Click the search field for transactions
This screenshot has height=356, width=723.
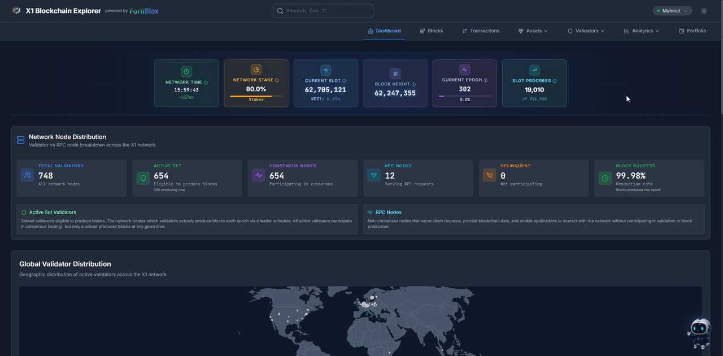(323, 11)
